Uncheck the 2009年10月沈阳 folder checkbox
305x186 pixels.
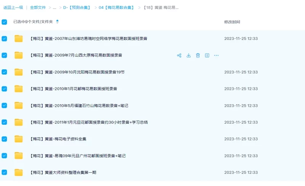point(4,72)
